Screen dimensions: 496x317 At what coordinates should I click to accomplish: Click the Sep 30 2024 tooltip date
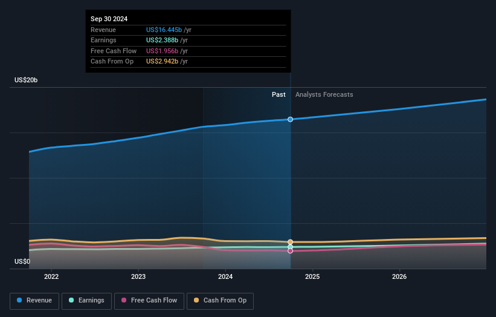(x=109, y=19)
